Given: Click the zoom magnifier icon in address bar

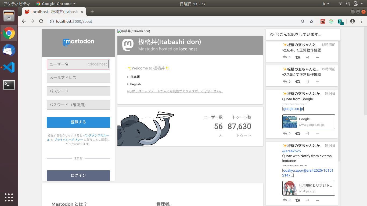Looking at the screenshot, I should point(303,21).
